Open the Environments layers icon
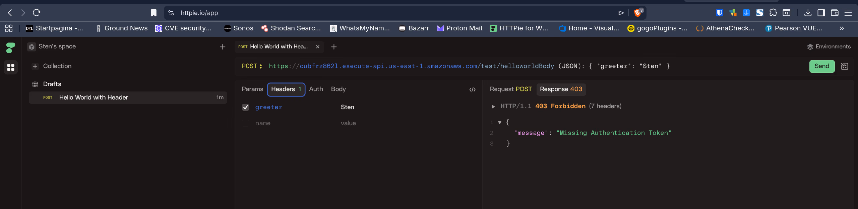 [x=810, y=47]
